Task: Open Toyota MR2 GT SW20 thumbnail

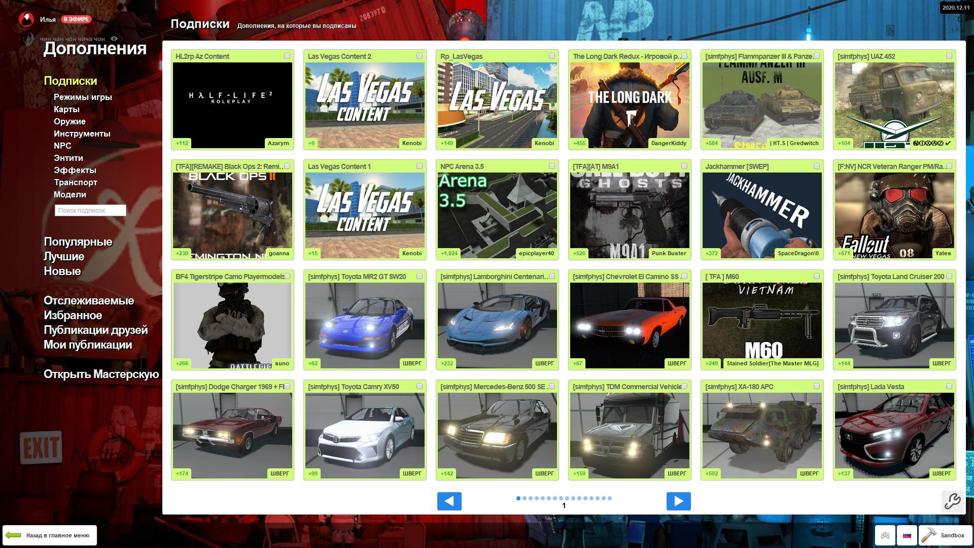Action: point(365,325)
